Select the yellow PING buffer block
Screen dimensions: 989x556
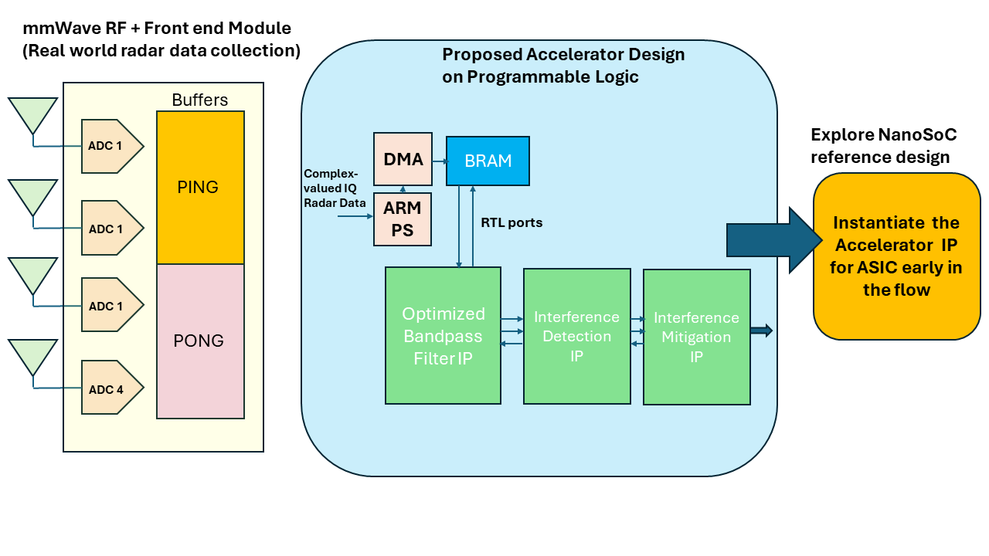click(x=200, y=188)
